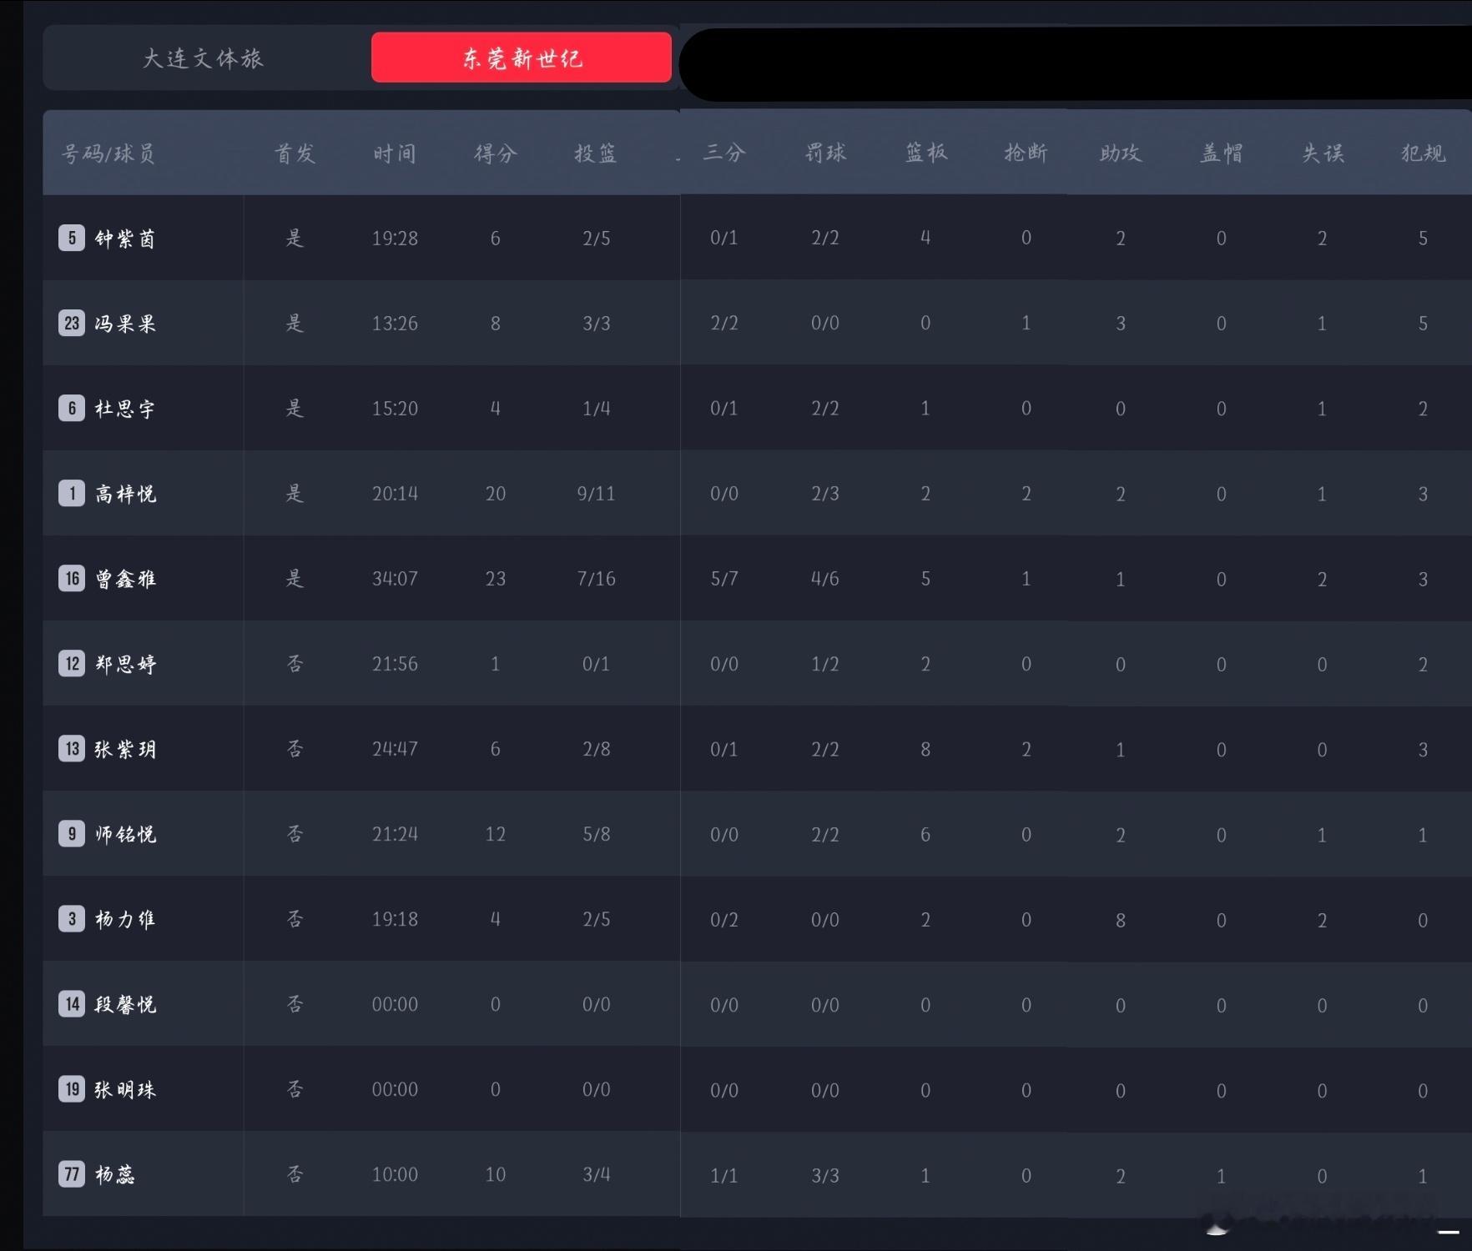Open player 杜思宇's name link
Image resolution: width=1472 pixels, height=1251 pixels.
tap(124, 409)
